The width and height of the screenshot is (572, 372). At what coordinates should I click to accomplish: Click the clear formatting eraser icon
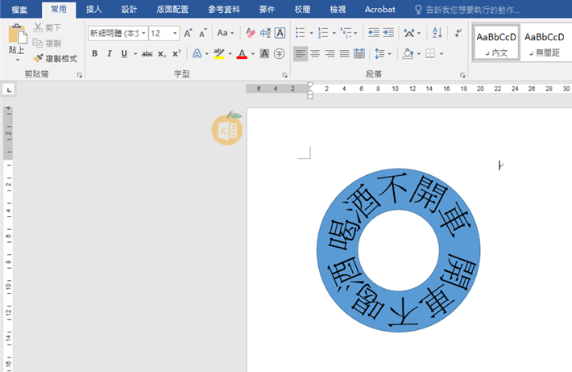[250, 33]
